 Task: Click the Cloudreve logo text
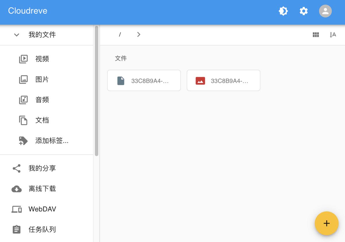27,11
